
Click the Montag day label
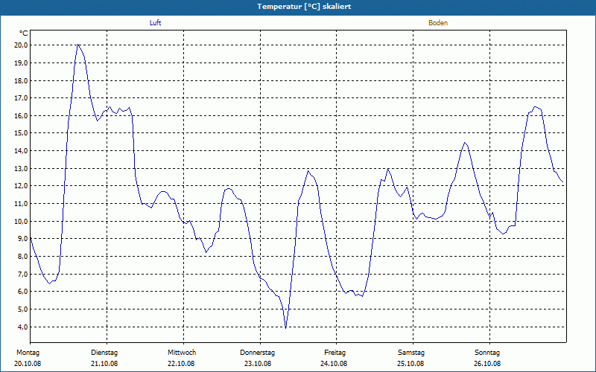28,353
